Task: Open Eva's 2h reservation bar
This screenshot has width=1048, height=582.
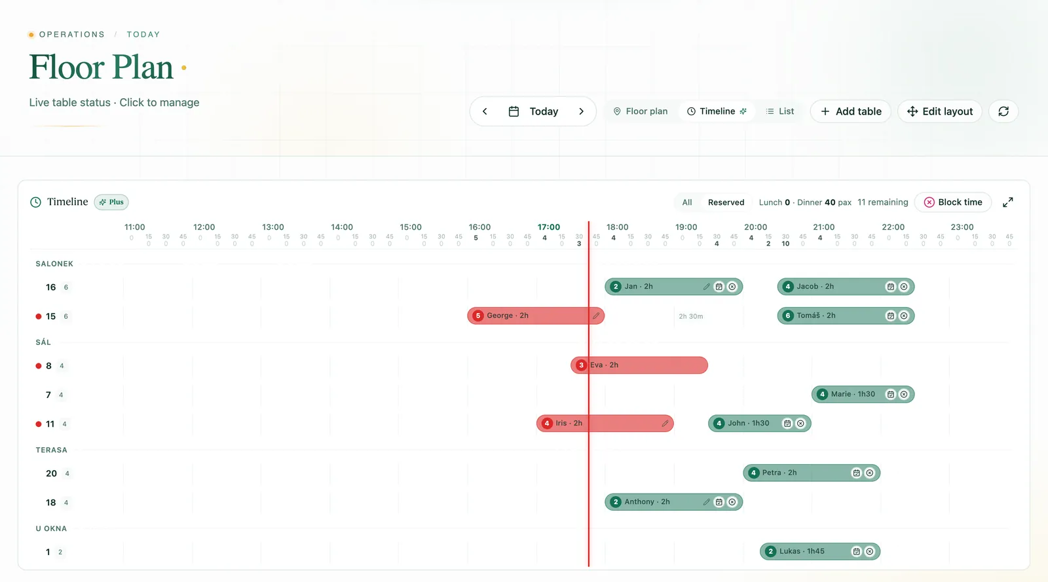Action: [639, 365]
